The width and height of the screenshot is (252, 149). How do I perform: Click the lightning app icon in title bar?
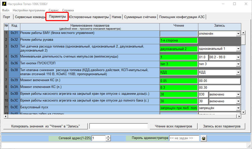[4, 4]
